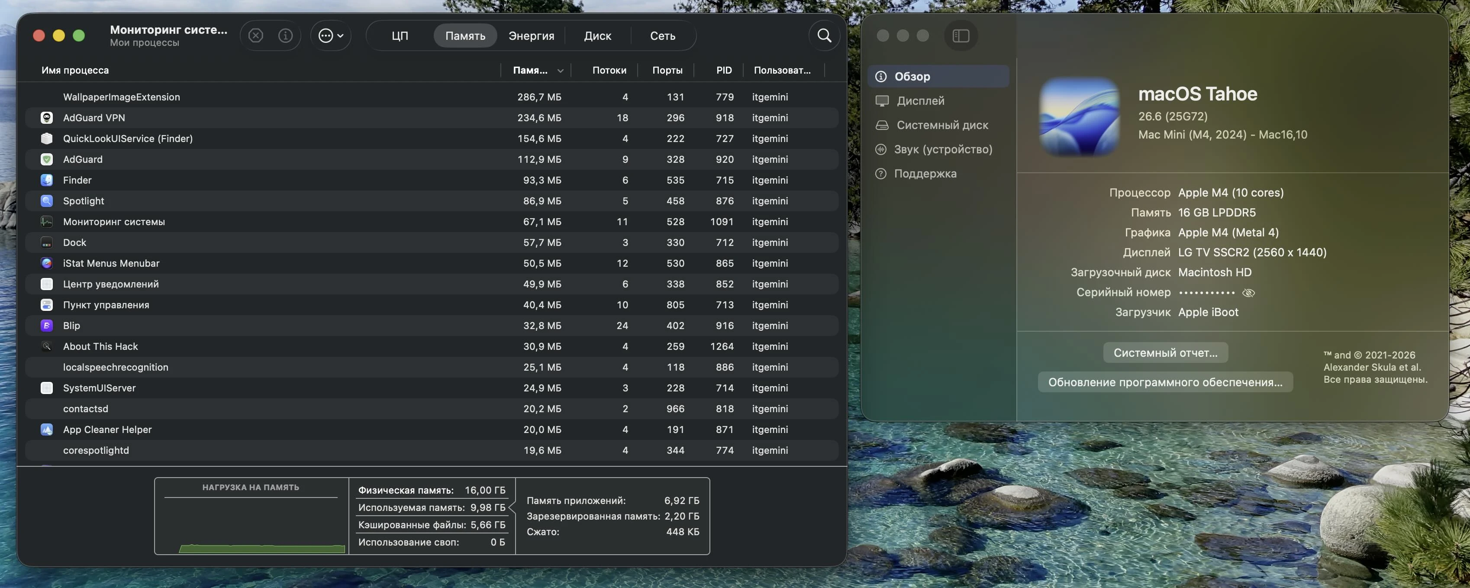Click the macOS version 26.6 (25G72) text

point(1173,116)
